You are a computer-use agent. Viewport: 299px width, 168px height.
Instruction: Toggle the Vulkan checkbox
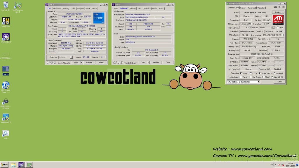[x=241, y=77]
